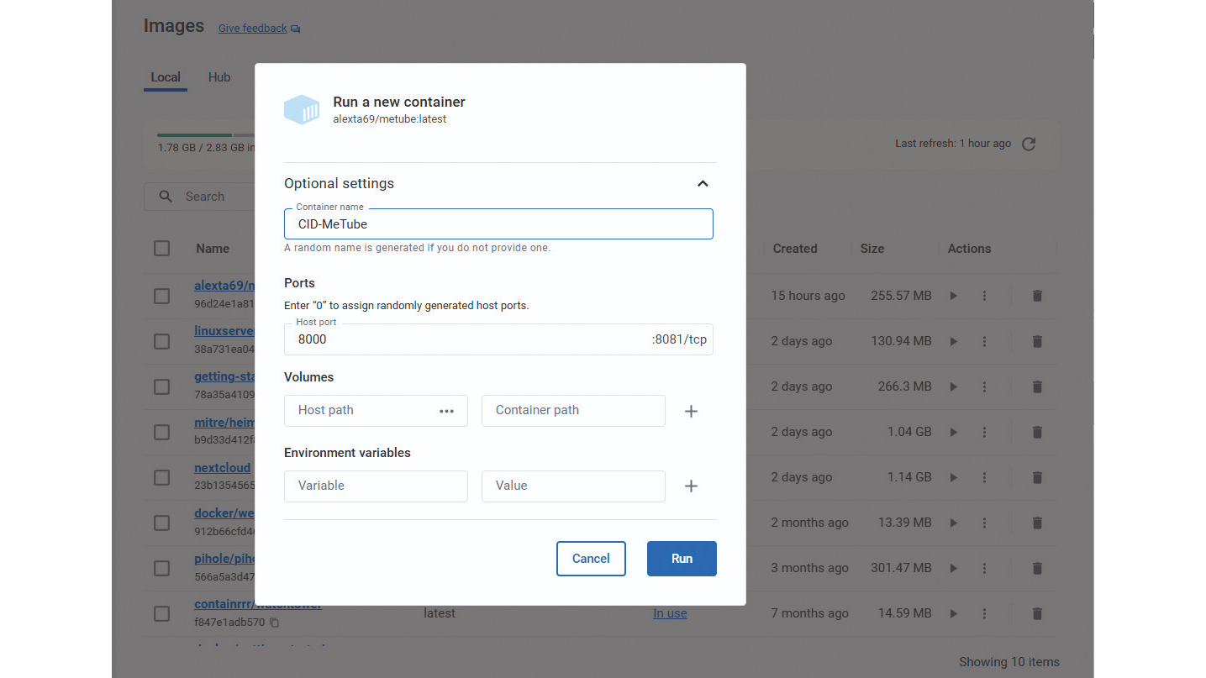Focus the environment Variable field
The height and width of the screenshot is (678, 1206).
click(x=376, y=486)
